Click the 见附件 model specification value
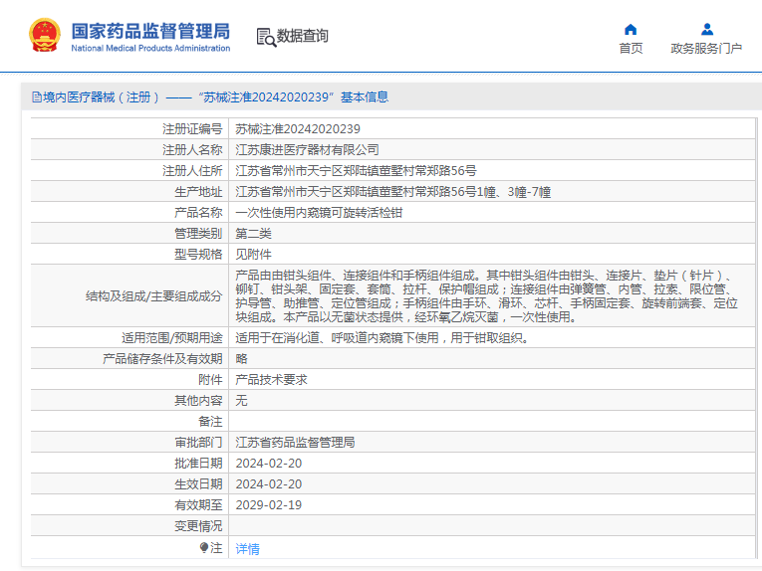Screen dimensions: 762x571 [x=253, y=255]
